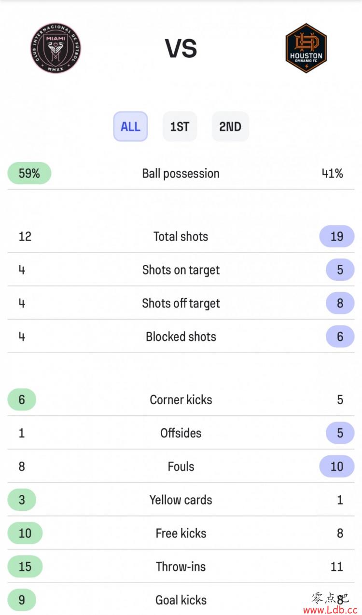
Task: Click the Ball possession label
Action: click(x=181, y=174)
